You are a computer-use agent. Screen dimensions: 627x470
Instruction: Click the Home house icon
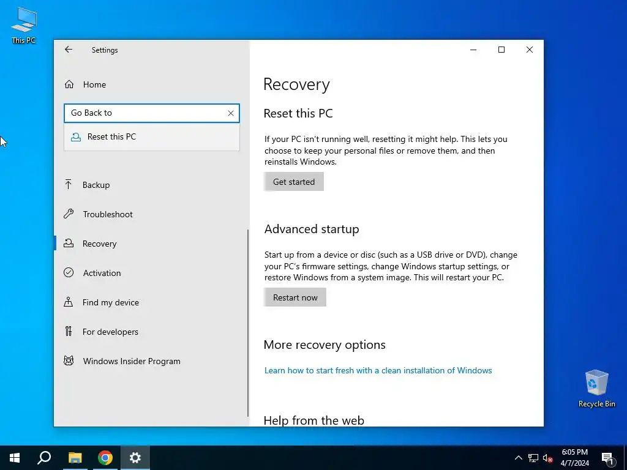coord(69,84)
